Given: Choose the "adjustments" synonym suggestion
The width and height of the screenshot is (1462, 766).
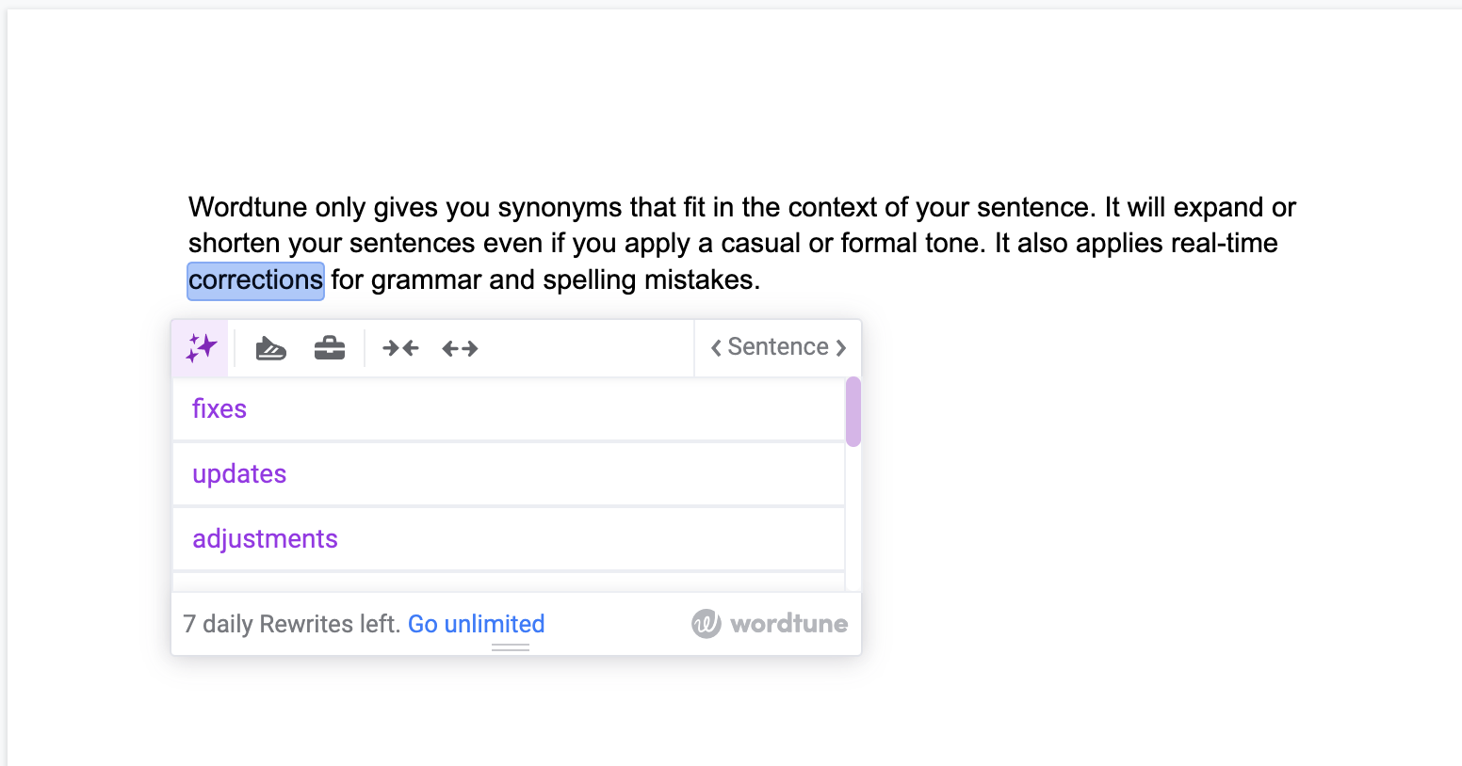Looking at the screenshot, I should [x=265, y=539].
